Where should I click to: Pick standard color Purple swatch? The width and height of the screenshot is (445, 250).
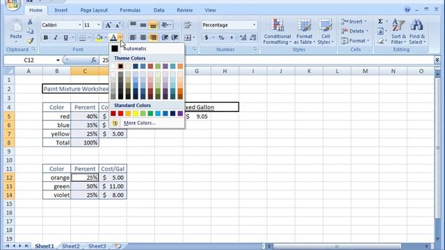(180, 113)
